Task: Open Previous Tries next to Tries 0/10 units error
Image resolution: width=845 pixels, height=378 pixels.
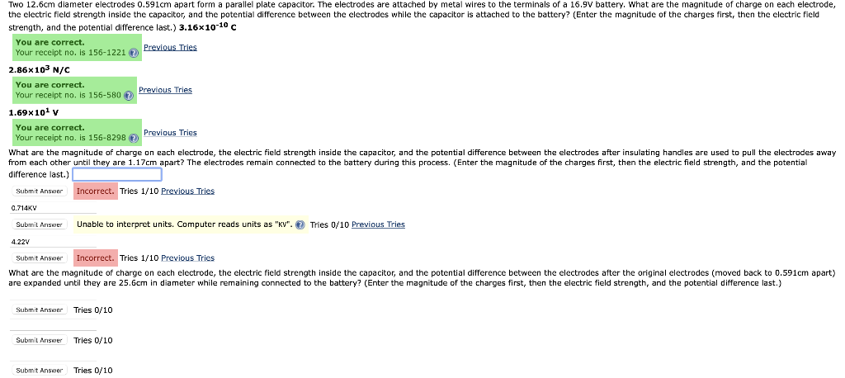Action: tap(378, 224)
